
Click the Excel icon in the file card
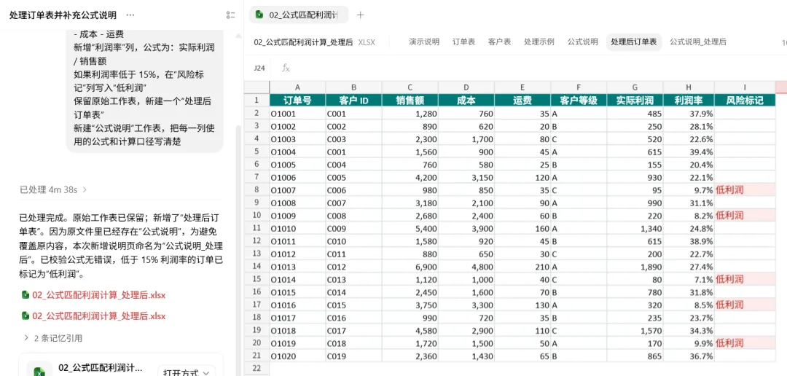pos(39,371)
